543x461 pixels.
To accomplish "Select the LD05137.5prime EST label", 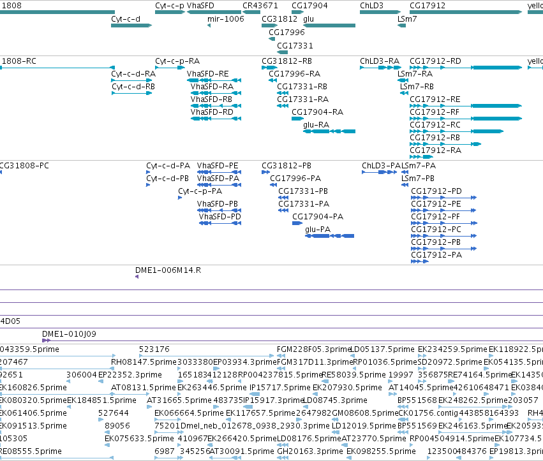I will click(x=383, y=349).
